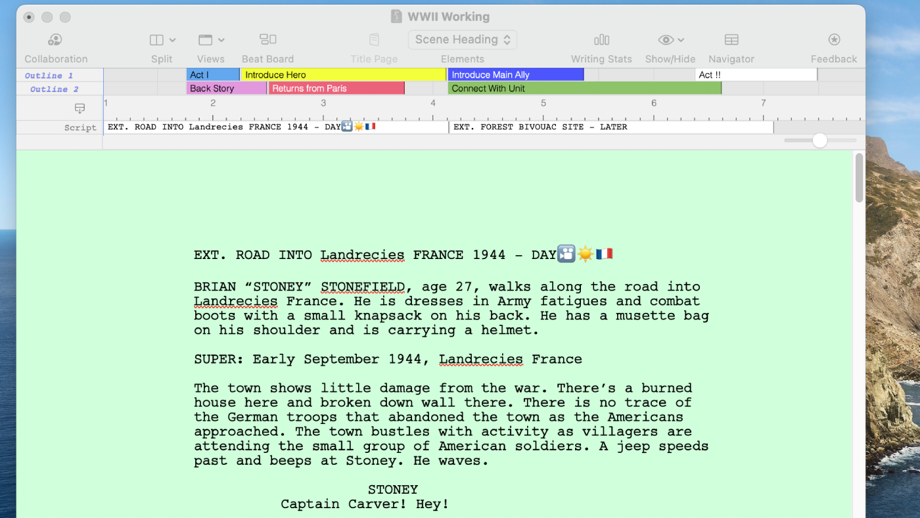Select the Script row label
The image size is (920, 518).
point(80,128)
